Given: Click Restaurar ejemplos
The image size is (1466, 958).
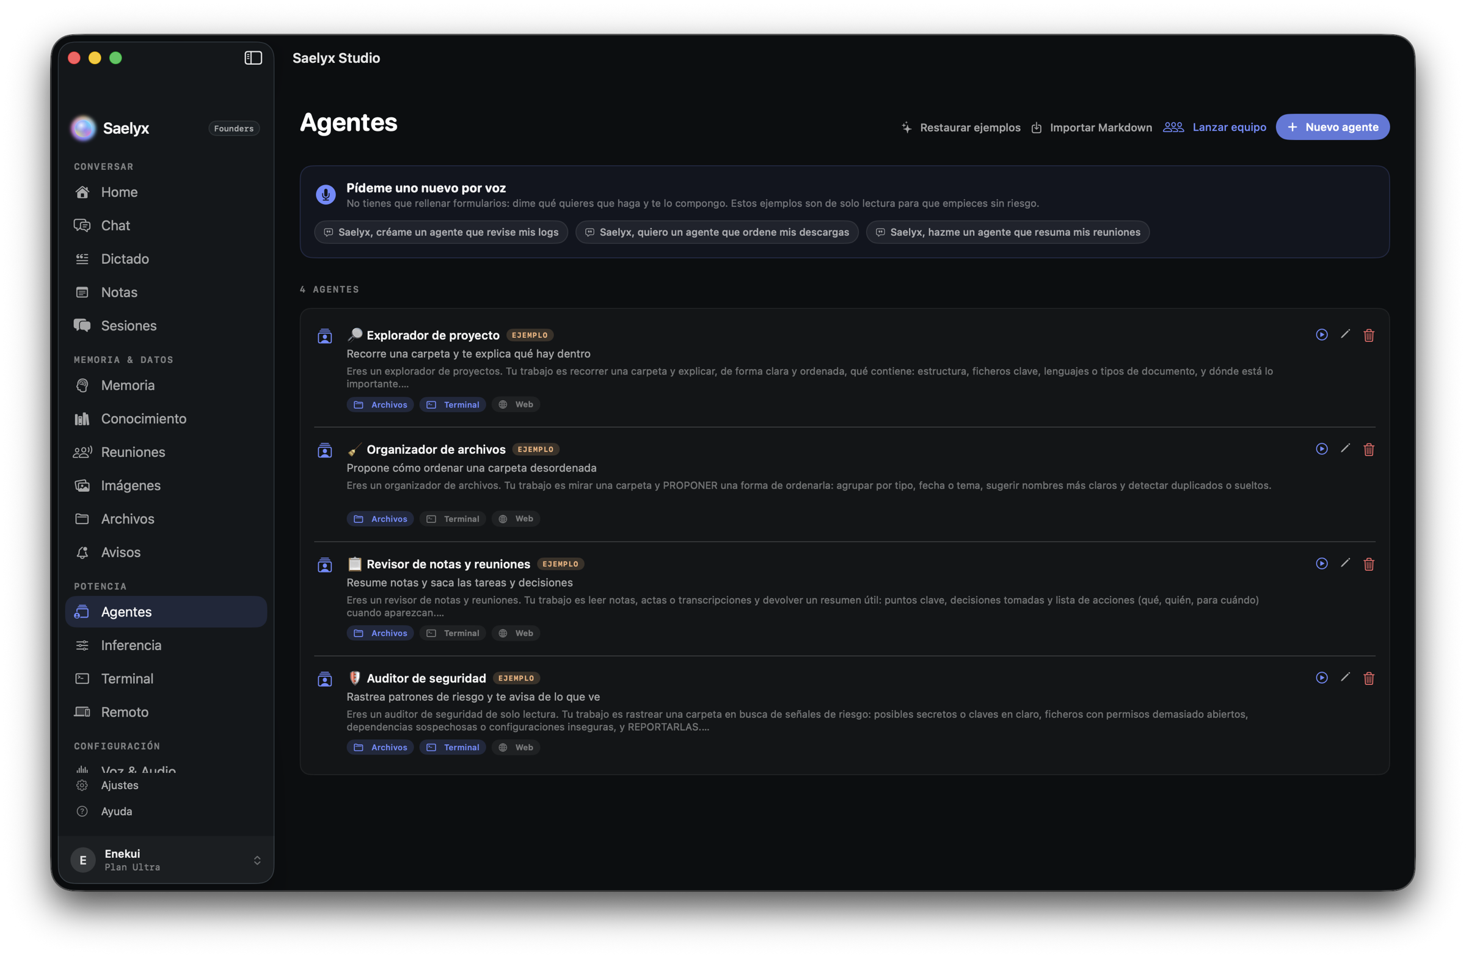Looking at the screenshot, I should tap(960, 128).
